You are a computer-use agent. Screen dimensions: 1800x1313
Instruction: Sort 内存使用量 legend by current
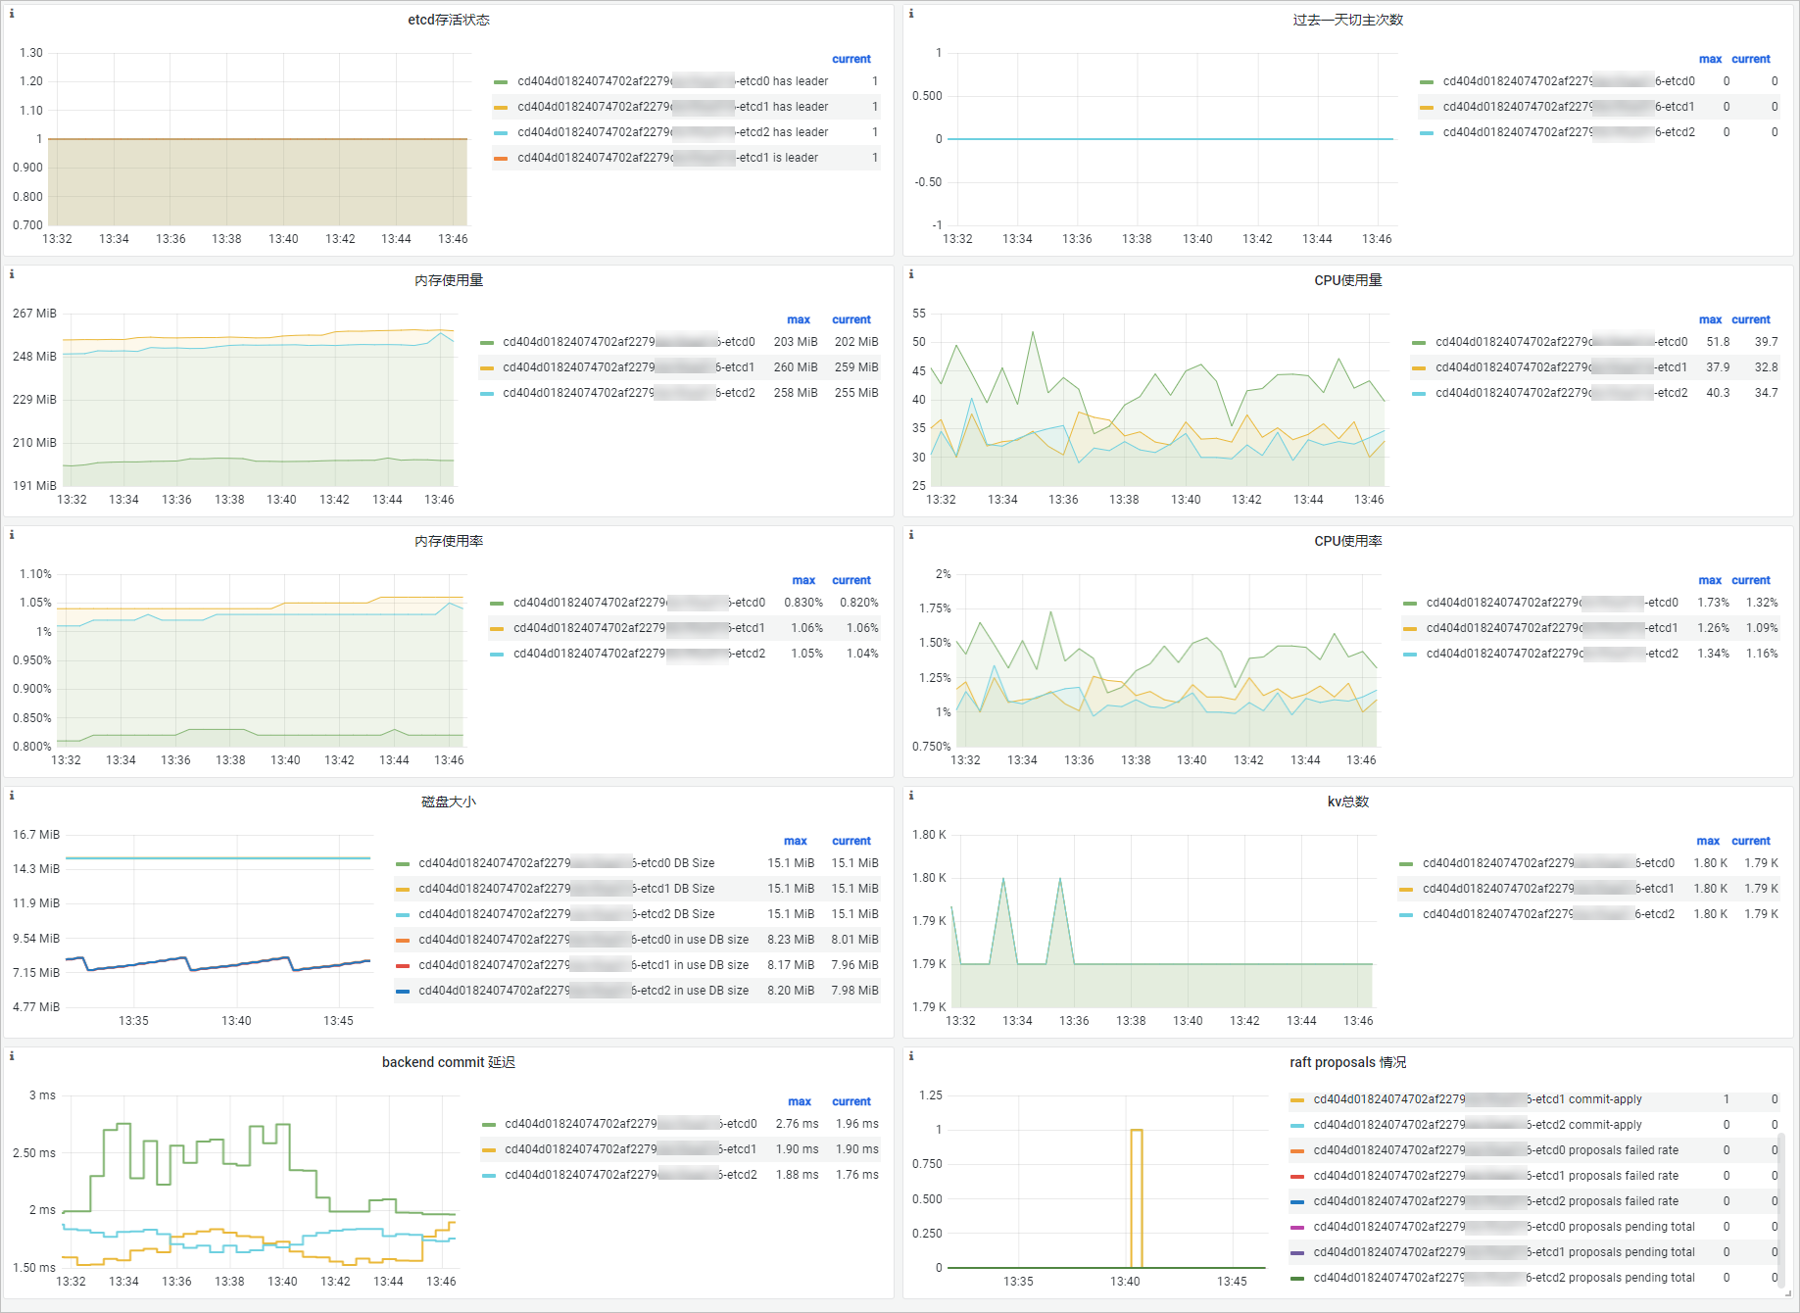coord(851,319)
